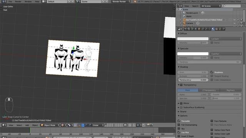Image resolution: width=246 pixels, height=138 pixels.
Task: Collapse the Diffuse panel
Action: coord(178,33)
